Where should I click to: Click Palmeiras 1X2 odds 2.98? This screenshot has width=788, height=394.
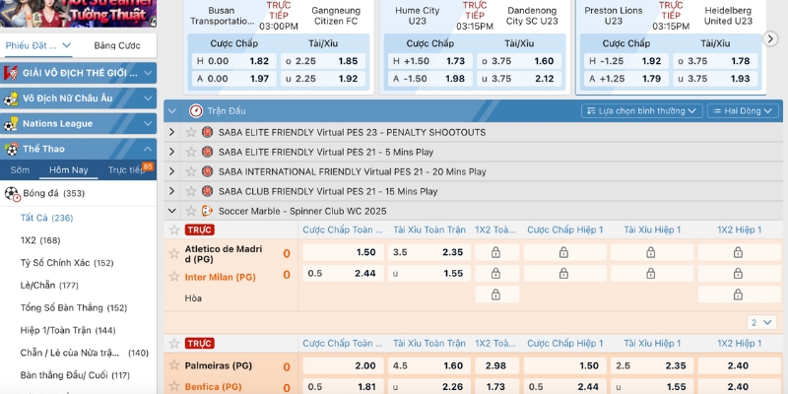[495, 365]
